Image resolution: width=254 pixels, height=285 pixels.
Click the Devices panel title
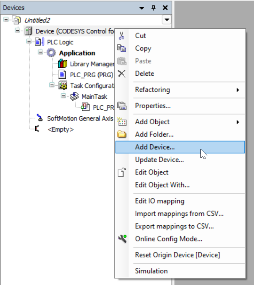[14, 8]
